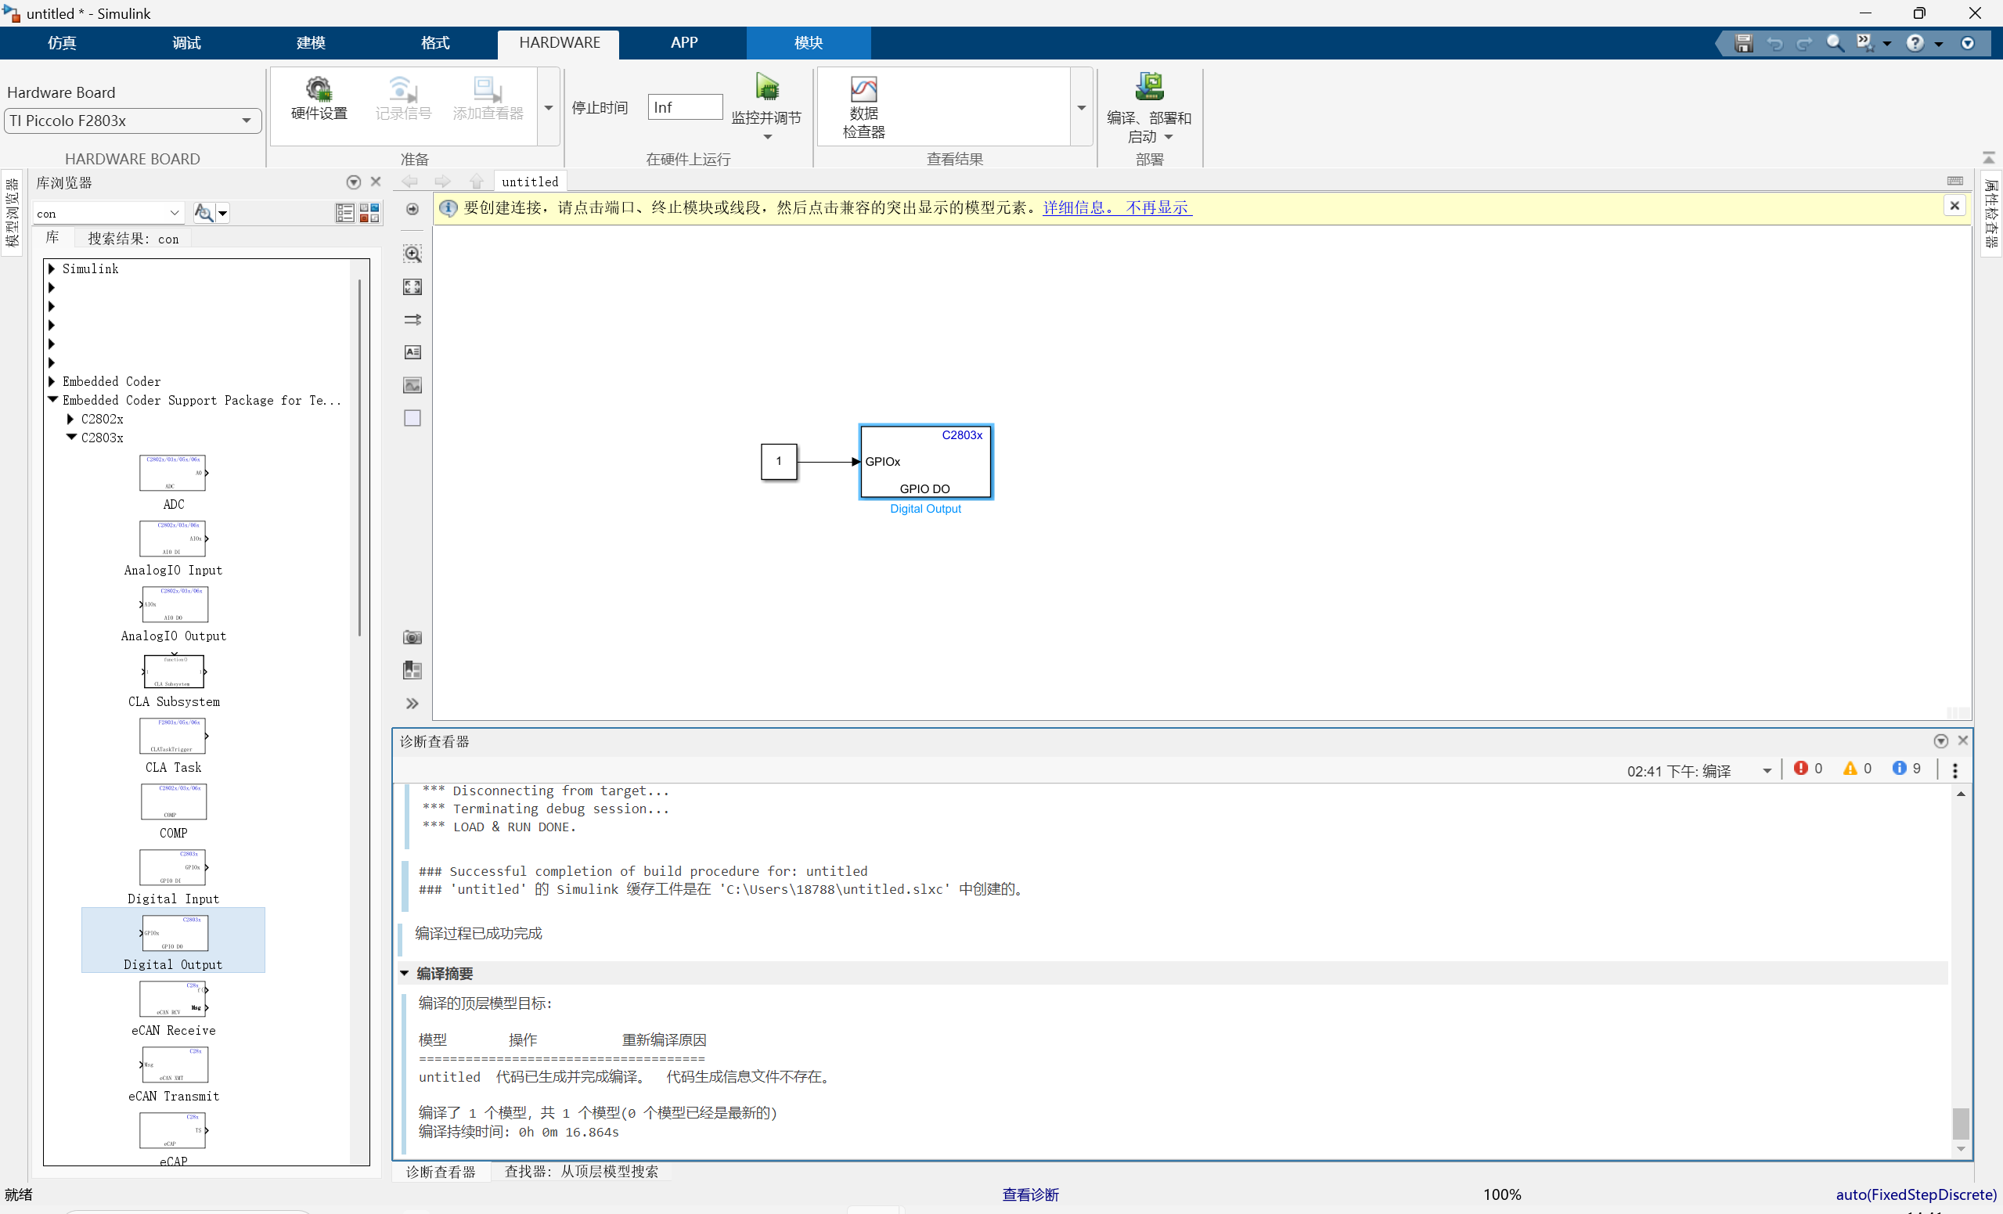Expand the C2802x tree node
The height and width of the screenshot is (1214, 2003).
point(70,420)
